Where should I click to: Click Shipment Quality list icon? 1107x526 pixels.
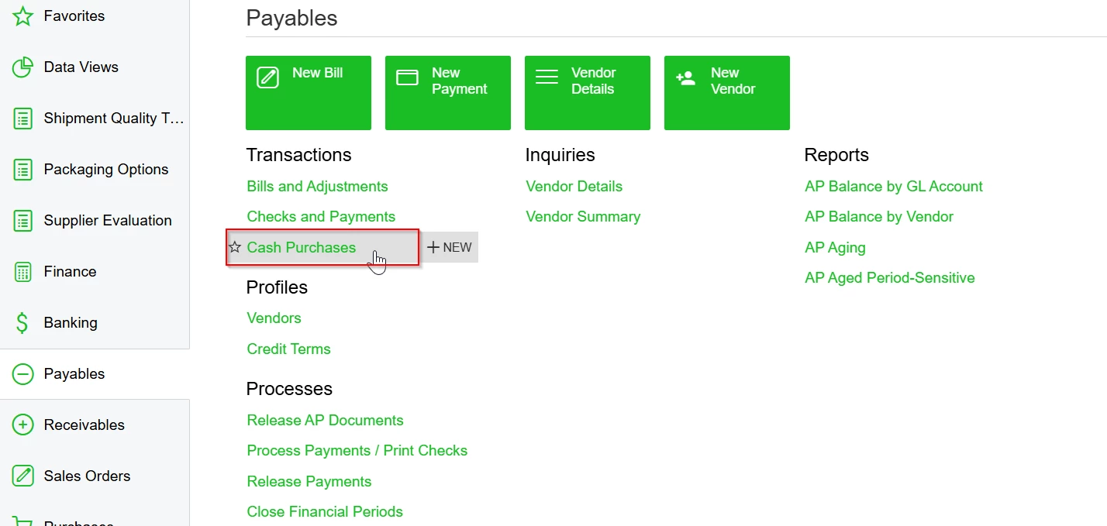click(23, 119)
